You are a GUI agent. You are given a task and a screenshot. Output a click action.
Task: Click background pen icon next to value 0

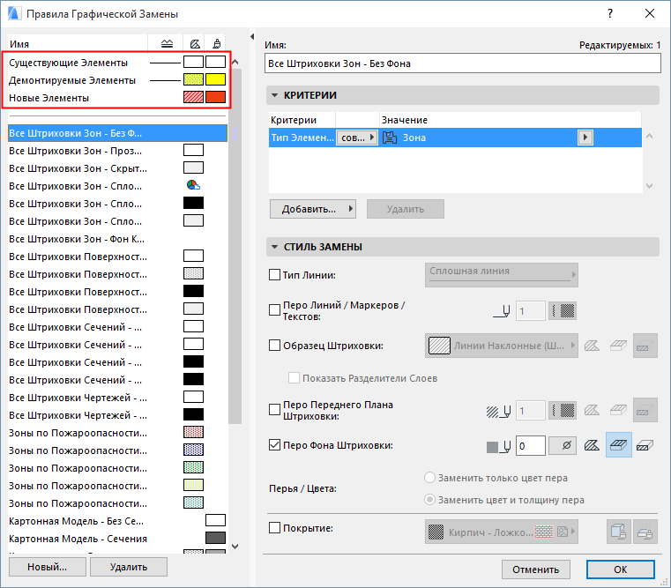pos(498,446)
